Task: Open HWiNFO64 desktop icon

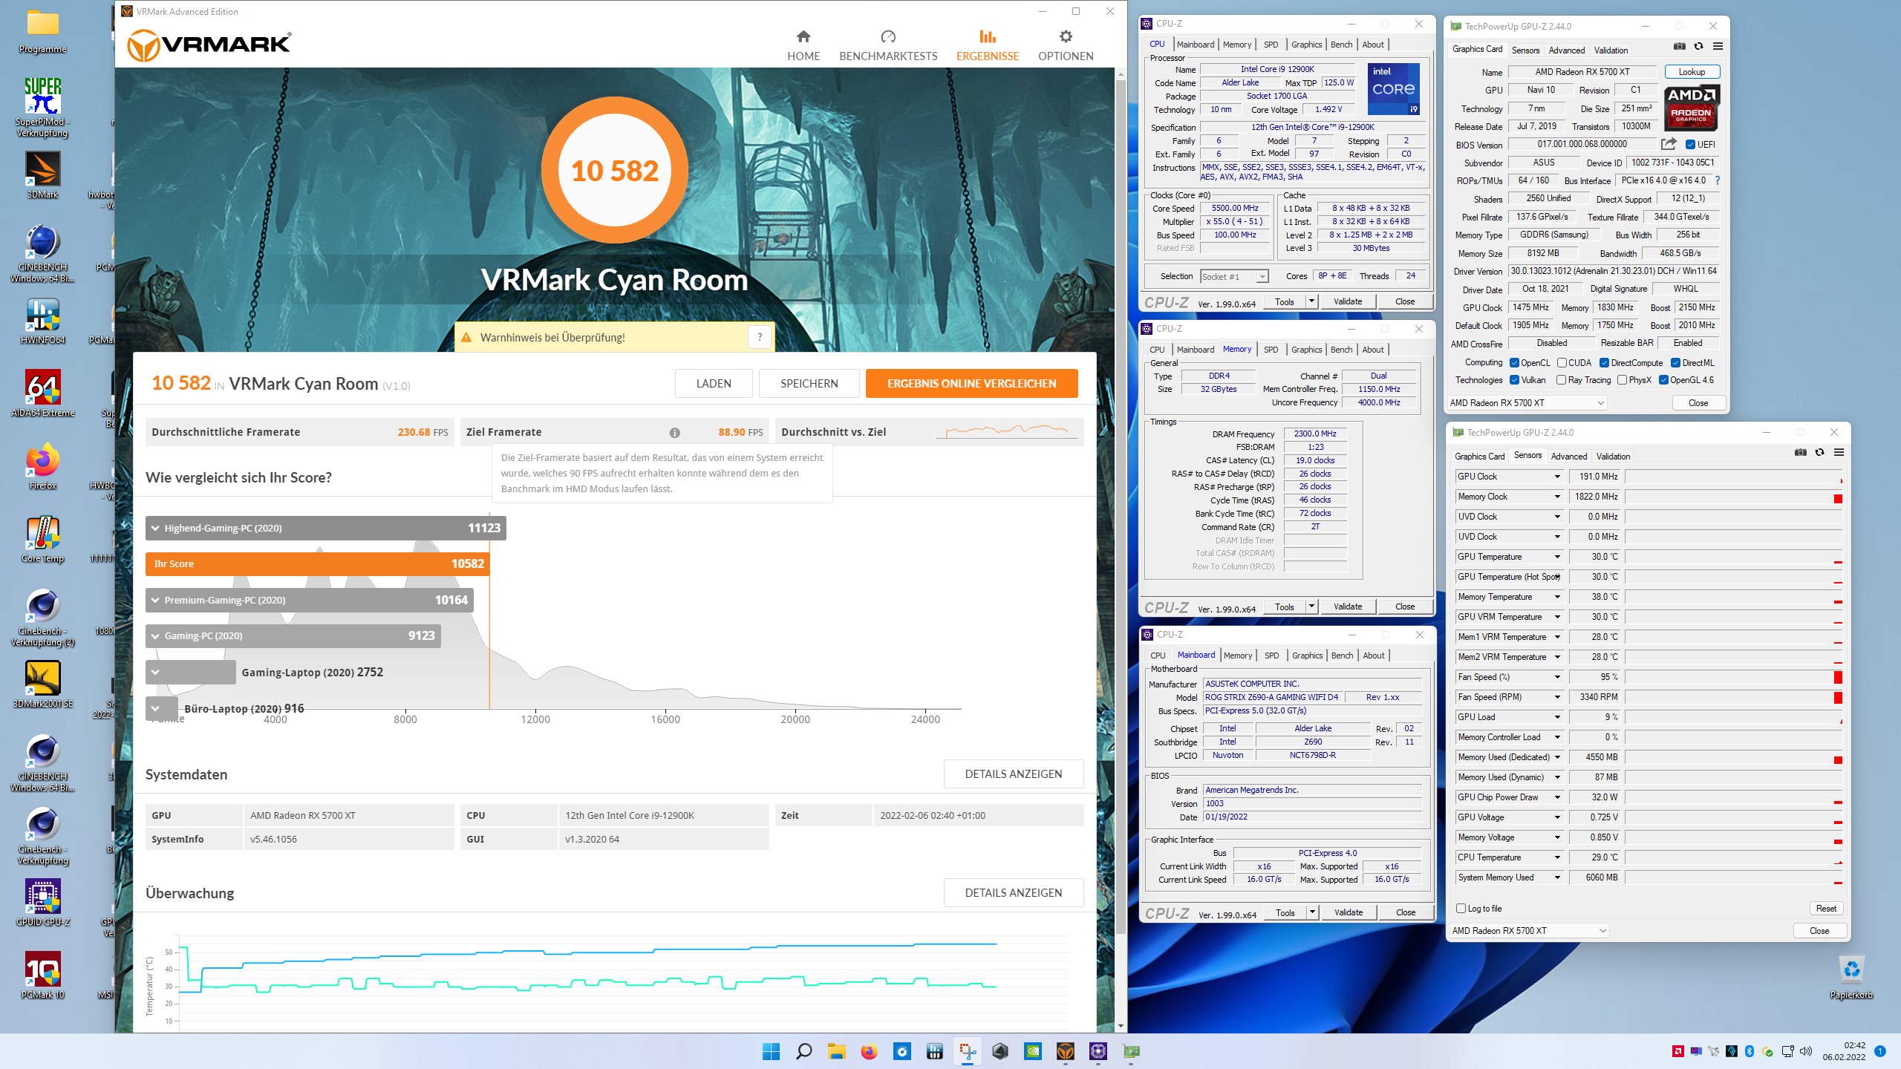Action: (x=42, y=321)
